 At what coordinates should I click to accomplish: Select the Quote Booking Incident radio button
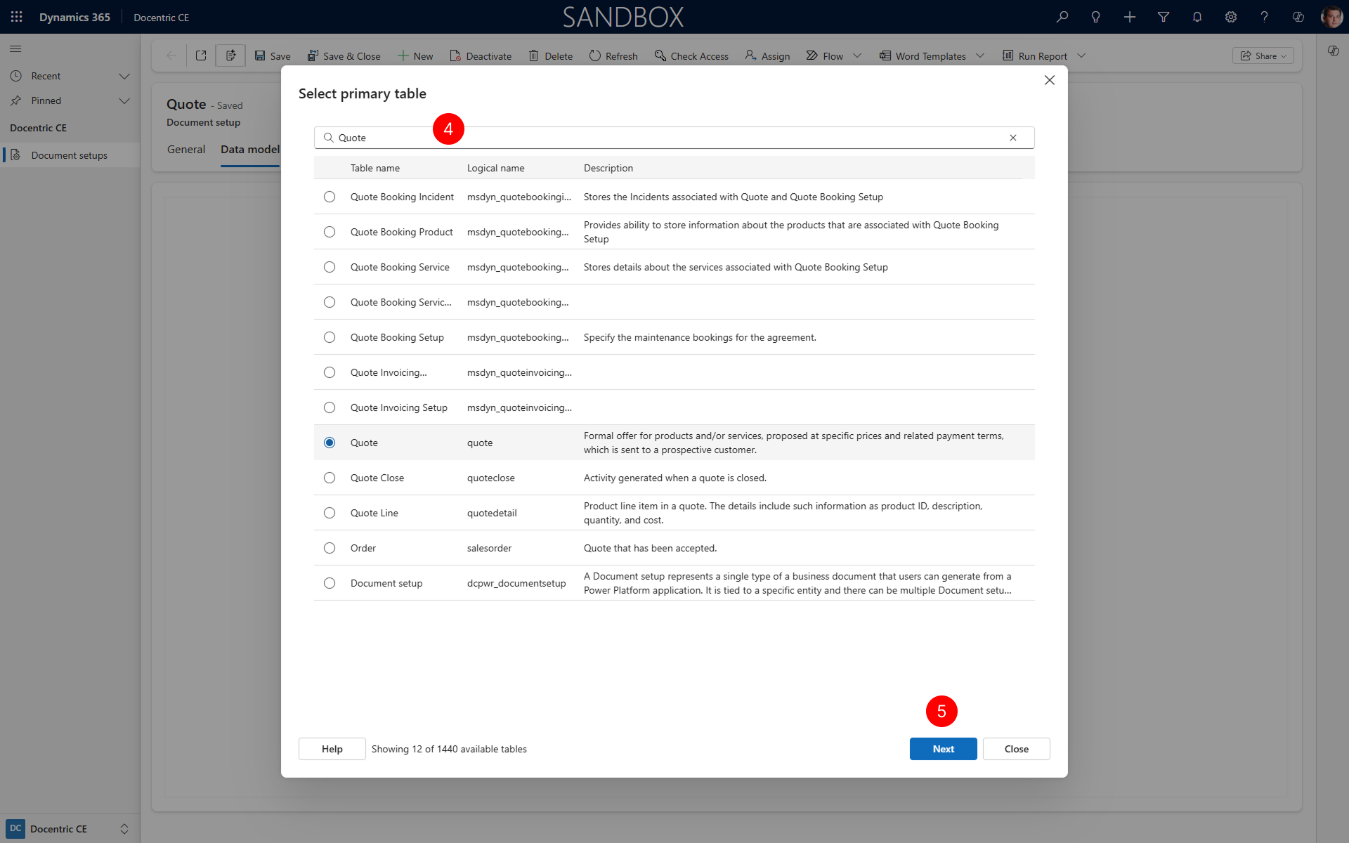pos(330,197)
